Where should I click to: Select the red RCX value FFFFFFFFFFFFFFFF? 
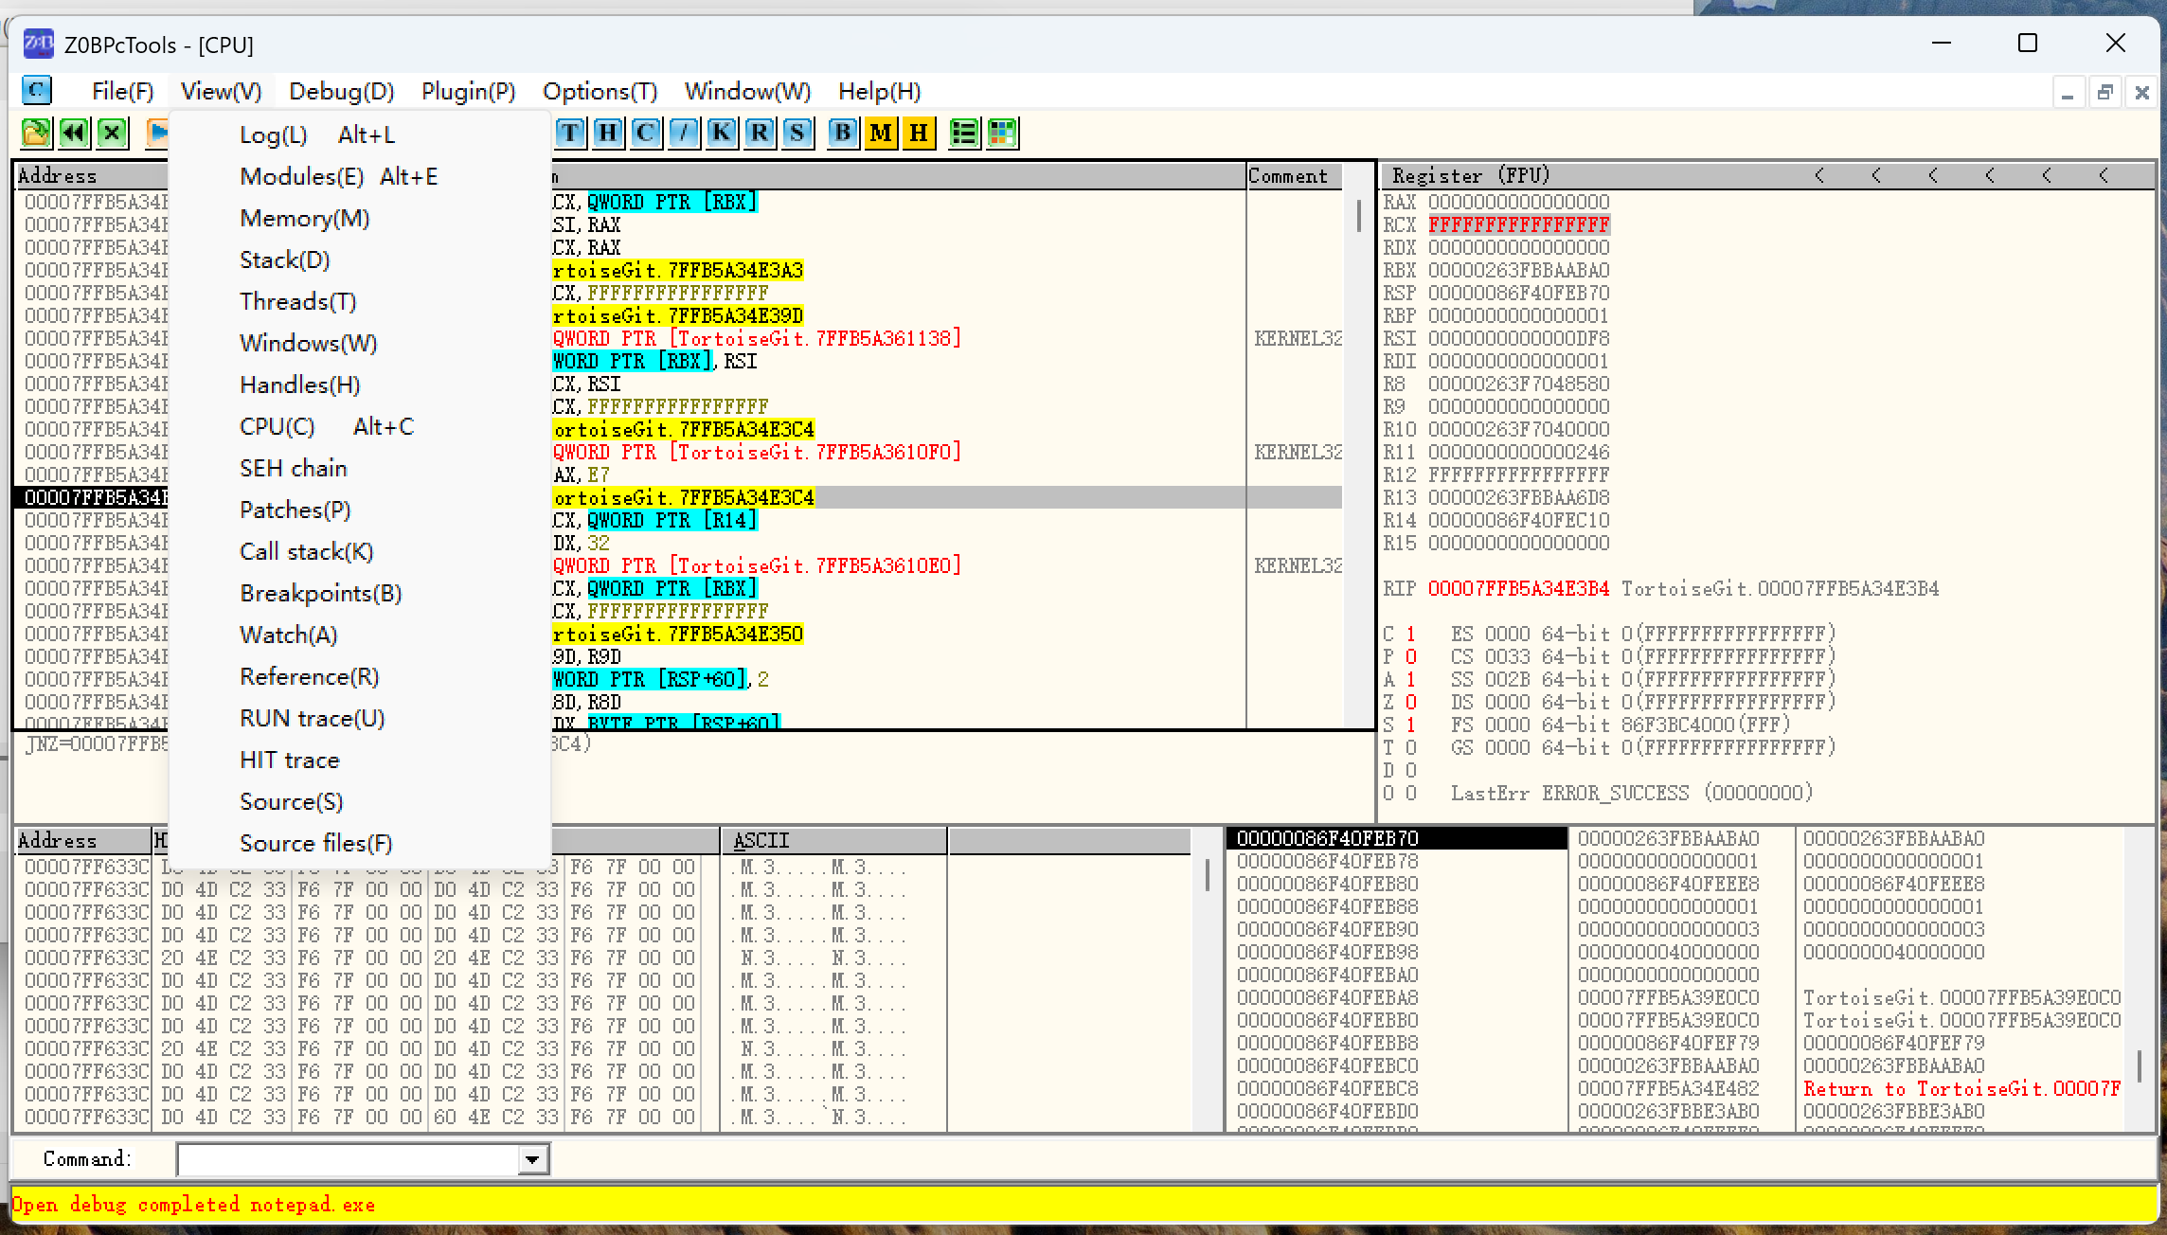coord(1518,224)
